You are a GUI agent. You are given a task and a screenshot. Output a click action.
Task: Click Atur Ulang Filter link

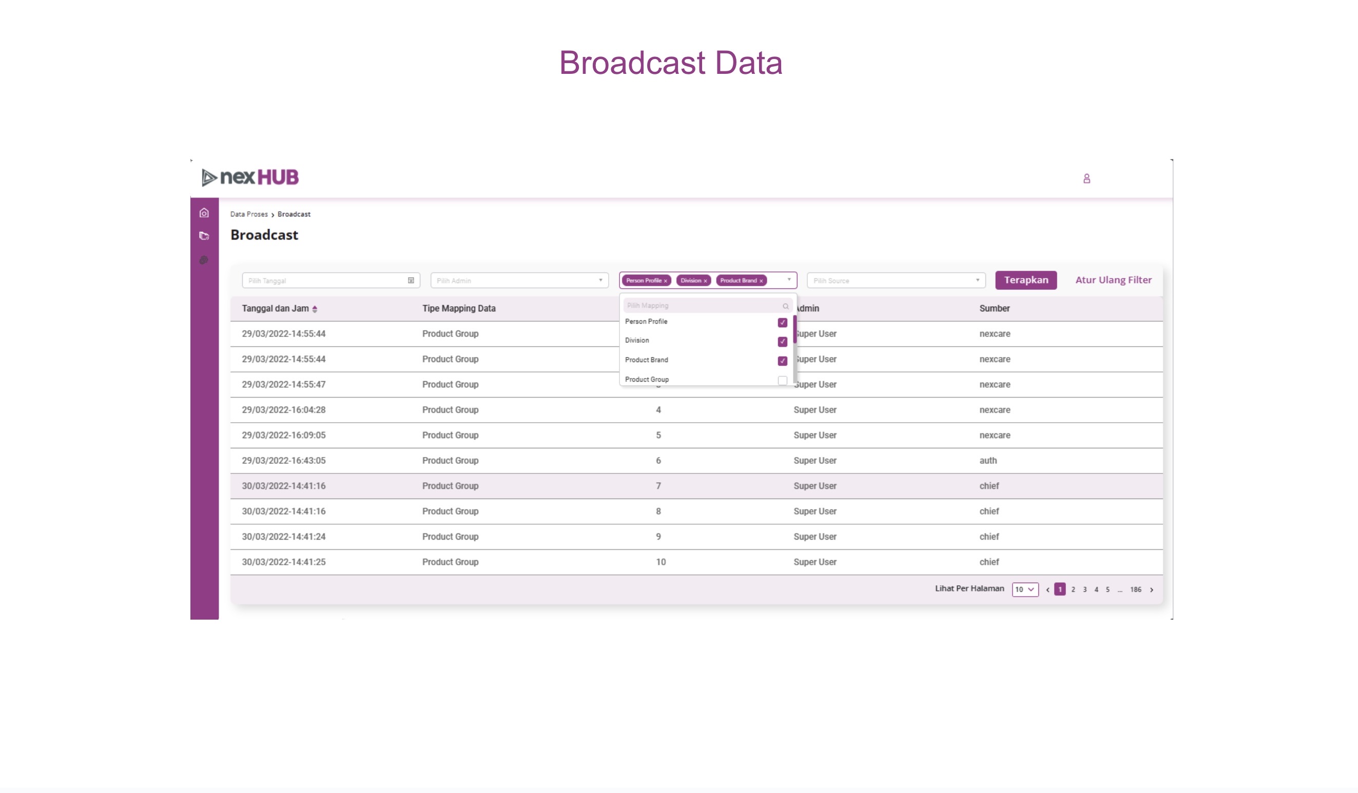tap(1113, 280)
